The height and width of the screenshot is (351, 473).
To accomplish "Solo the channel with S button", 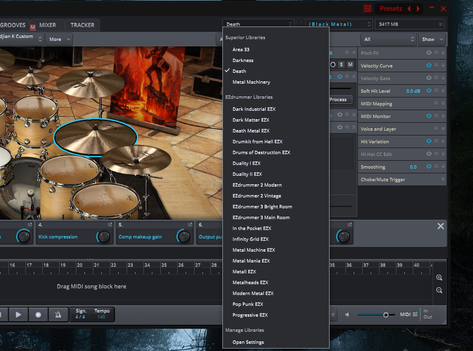I will tap(341, 64).
